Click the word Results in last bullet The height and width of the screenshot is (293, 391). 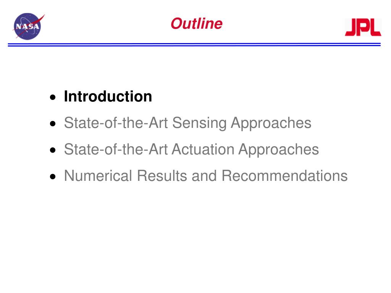coord(162,175)
